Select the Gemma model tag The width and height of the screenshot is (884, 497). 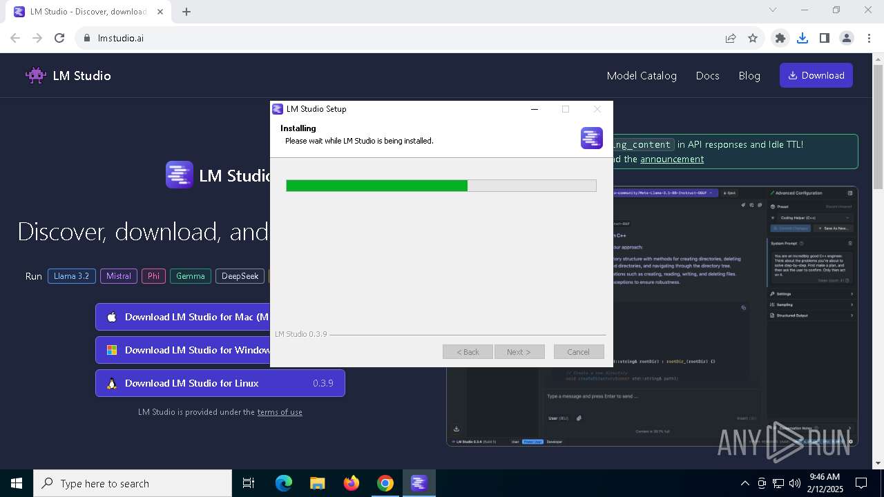tap(191, 276)
